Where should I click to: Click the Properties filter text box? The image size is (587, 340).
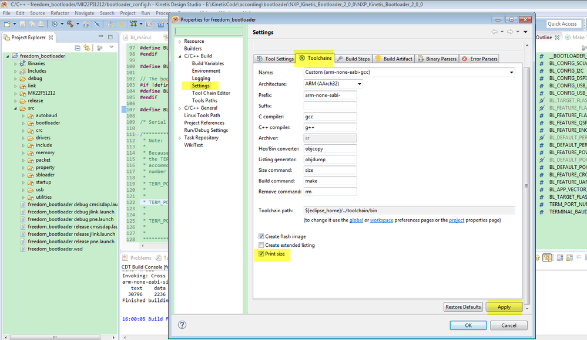click(x=209, y=32)
